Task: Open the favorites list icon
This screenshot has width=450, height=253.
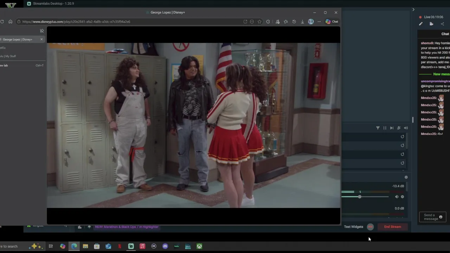Action: point(286,21)
